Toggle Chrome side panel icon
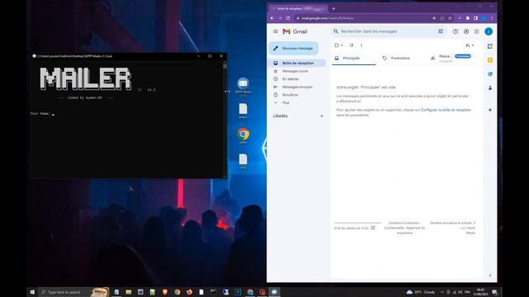 pyautogui.click(x=476, y=18)
